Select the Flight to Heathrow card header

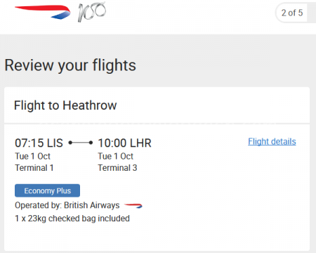pyautogui.click(x=157, y=105)
